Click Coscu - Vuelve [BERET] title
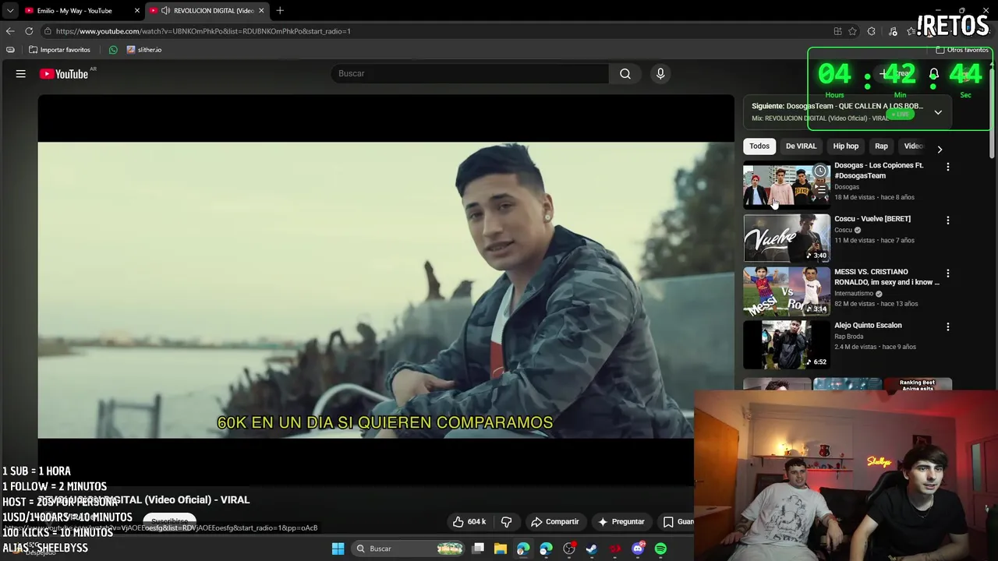 [x=872, y=219]
